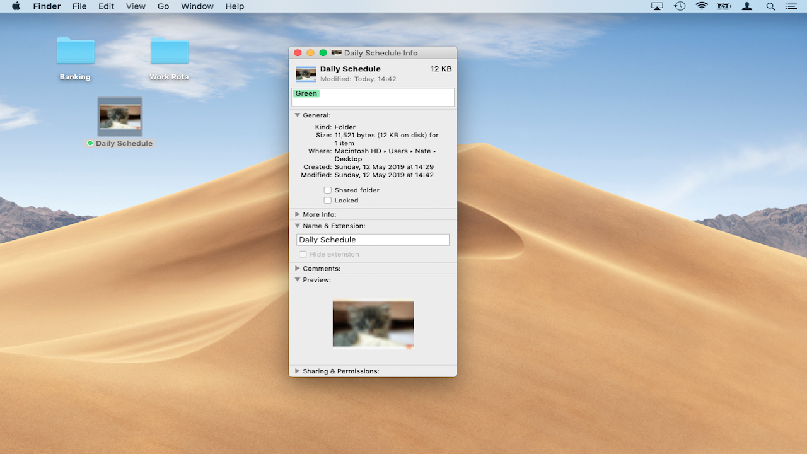Click the Created date Sunday, 12 May 2019 at 14:29

coord(384,167)
